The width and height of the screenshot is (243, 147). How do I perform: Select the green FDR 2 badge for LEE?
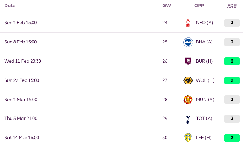(x=232, y=138)
